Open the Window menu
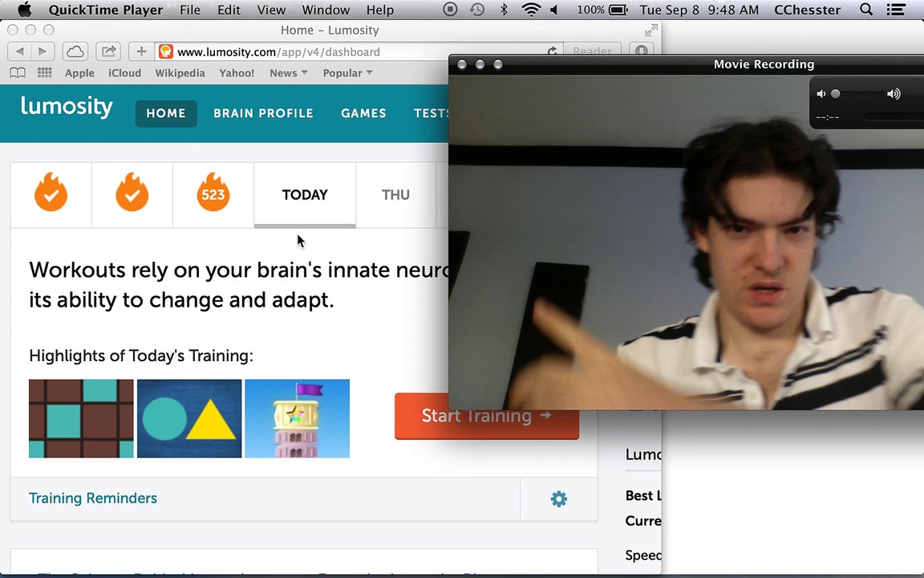Image resolution: width=924 pixels, height=578 pixels. pos(326,10)
